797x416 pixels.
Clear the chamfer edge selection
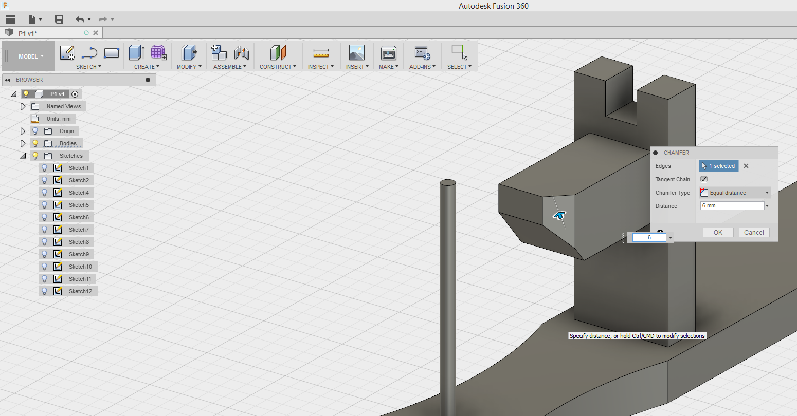tap(746, 166)
